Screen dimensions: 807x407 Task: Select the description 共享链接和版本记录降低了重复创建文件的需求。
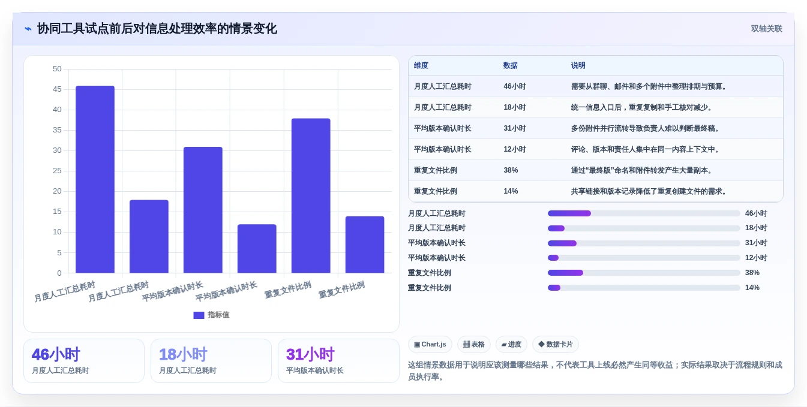tap(650, 191)
